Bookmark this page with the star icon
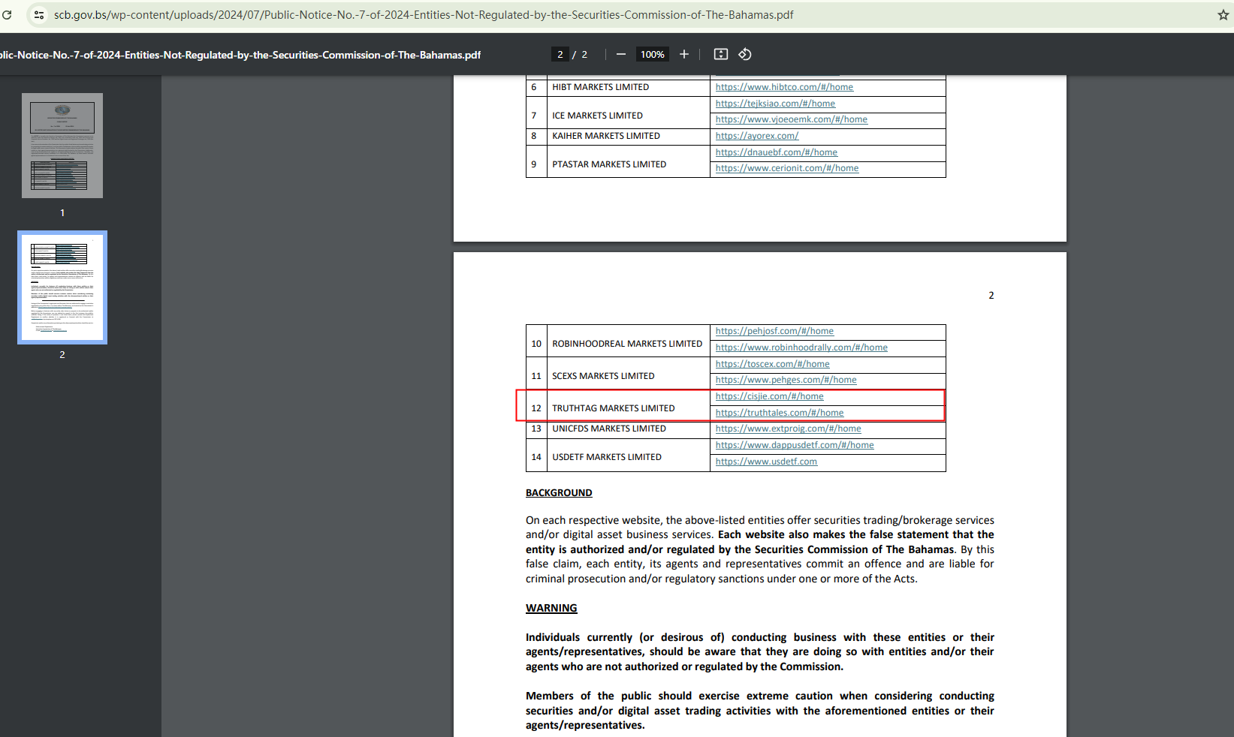The width and height of the screenshot is (1234, 737). pyautogui.click(x=1223, y=15)
